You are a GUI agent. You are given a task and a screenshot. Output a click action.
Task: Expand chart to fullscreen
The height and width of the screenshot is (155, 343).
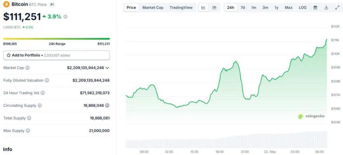[337, 8]
